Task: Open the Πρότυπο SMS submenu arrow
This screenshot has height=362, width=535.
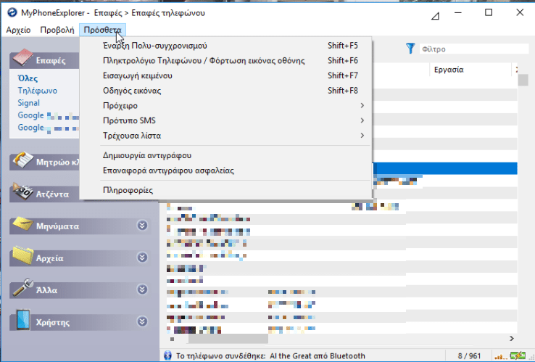Action: point(362,120)
